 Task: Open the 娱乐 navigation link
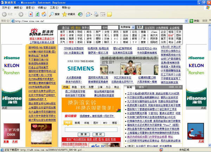(x=89, y=32)
